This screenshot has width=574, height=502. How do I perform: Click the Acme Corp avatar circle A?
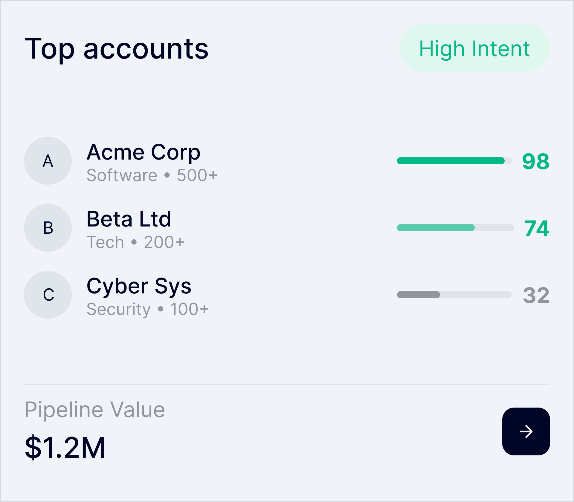[48, 161]
